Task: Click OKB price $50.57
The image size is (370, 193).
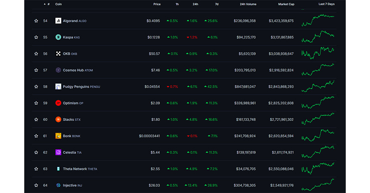Action: point(154,54)
